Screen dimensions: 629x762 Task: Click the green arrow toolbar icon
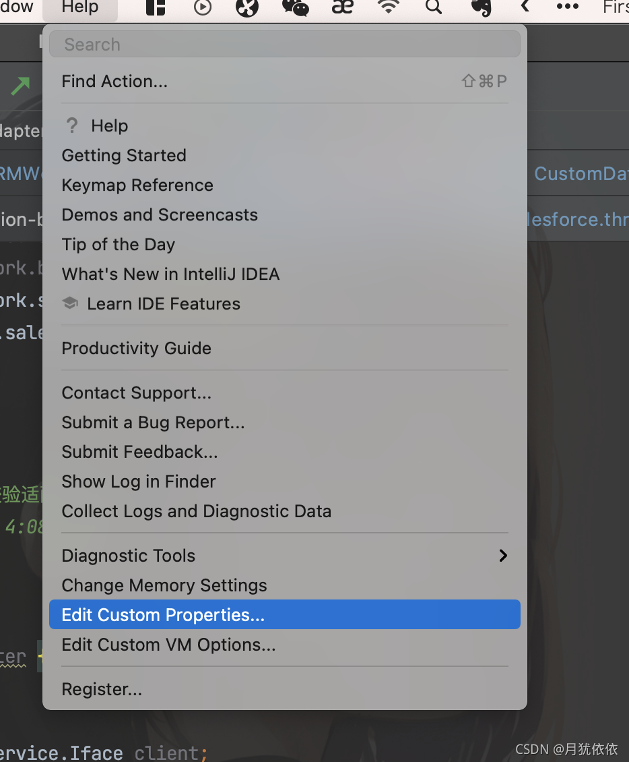[x=20, y=86]
